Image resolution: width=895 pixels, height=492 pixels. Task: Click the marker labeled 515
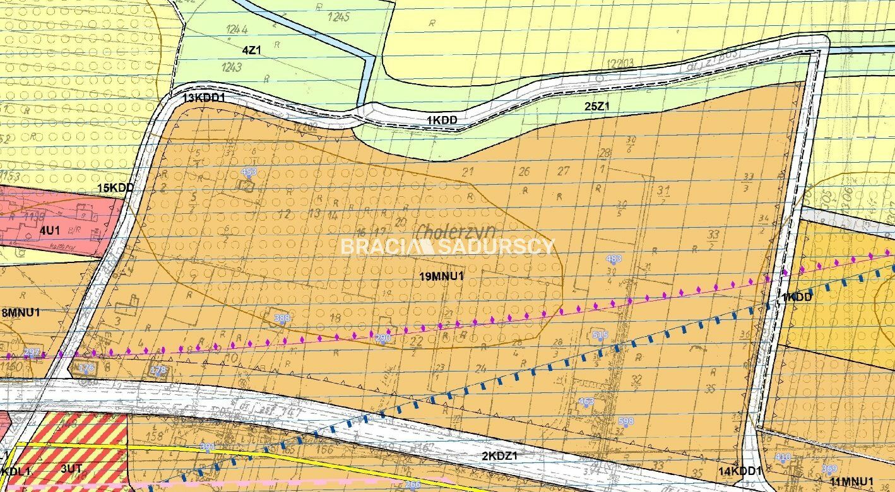(x=600, y=336)
